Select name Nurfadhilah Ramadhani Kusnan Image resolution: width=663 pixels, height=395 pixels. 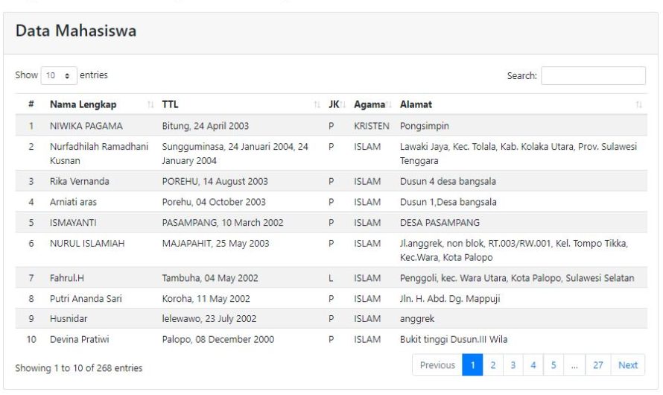click(99, 154)
